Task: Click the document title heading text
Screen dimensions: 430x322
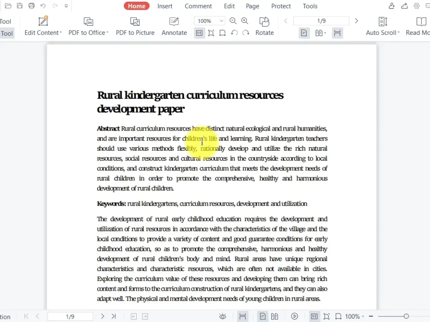Action: 190,102
